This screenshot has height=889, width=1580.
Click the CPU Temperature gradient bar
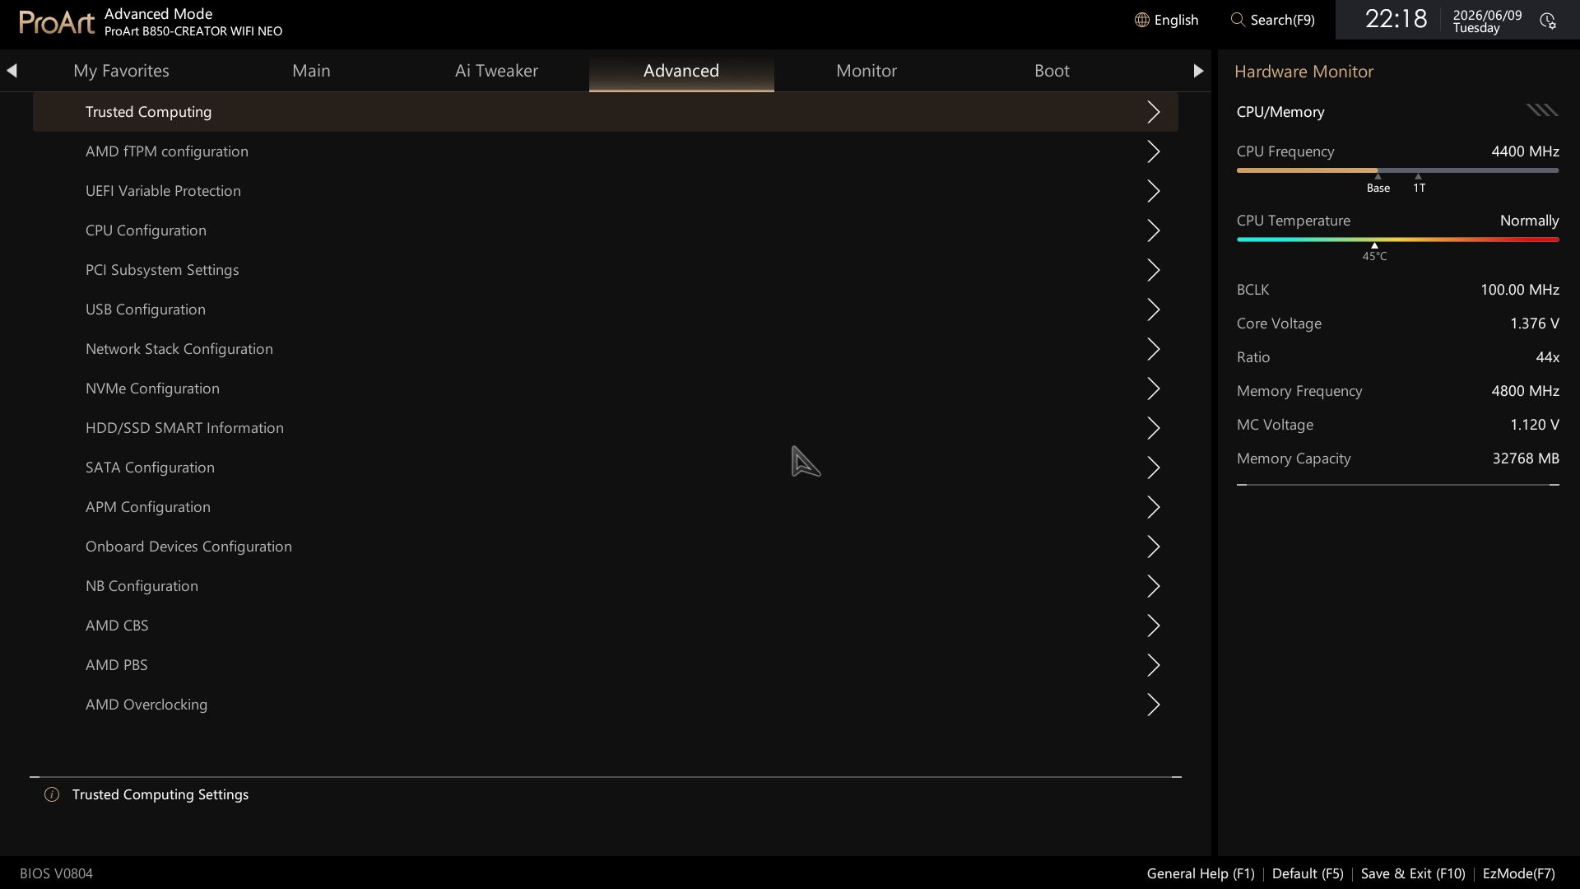(1397, 240)
